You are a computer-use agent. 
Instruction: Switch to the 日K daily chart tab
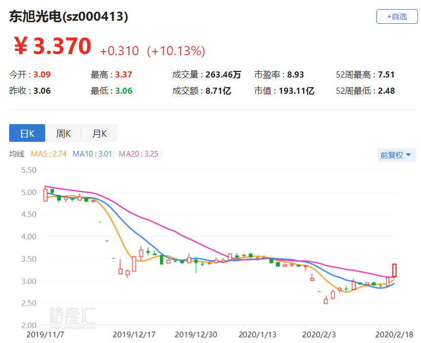pos(27,133)
